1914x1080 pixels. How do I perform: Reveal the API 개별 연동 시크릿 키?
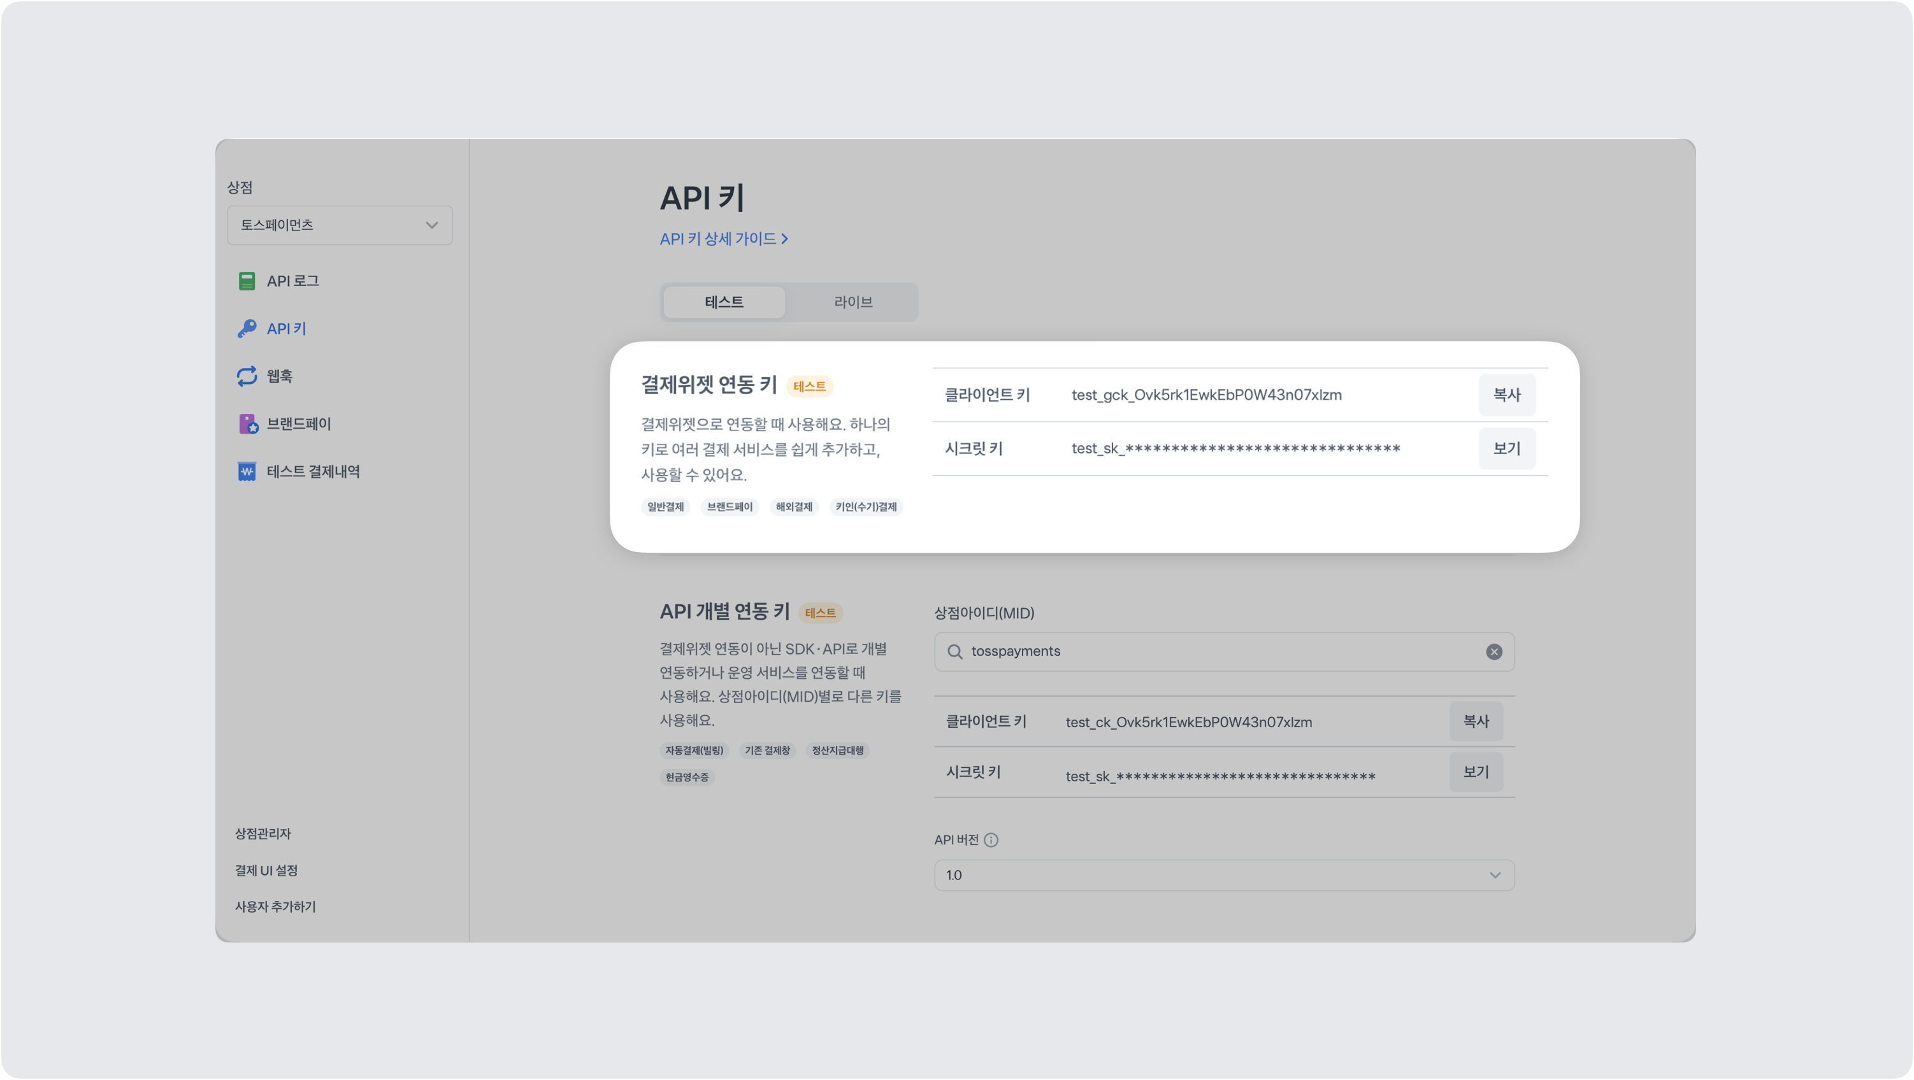[x=1476, y=772]
